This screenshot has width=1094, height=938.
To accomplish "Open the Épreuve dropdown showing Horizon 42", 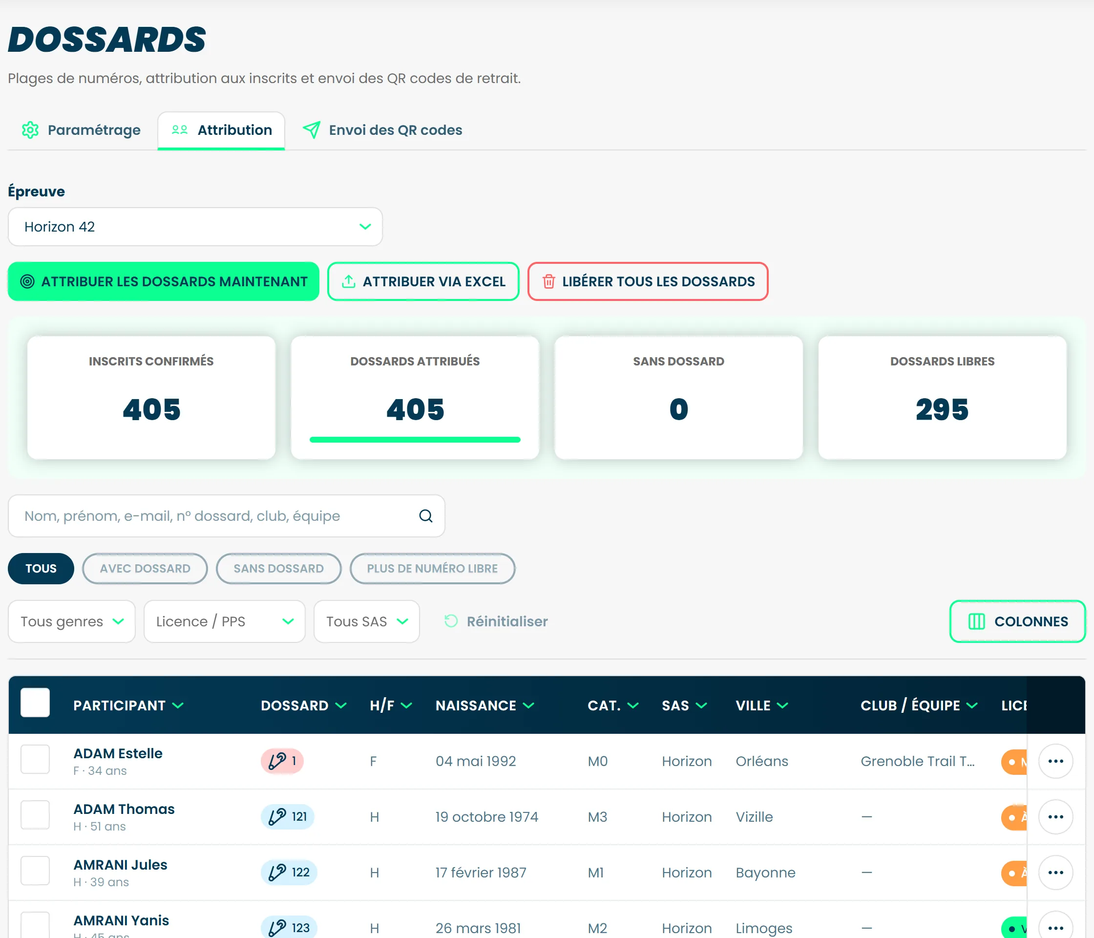I will click(195, 227).
